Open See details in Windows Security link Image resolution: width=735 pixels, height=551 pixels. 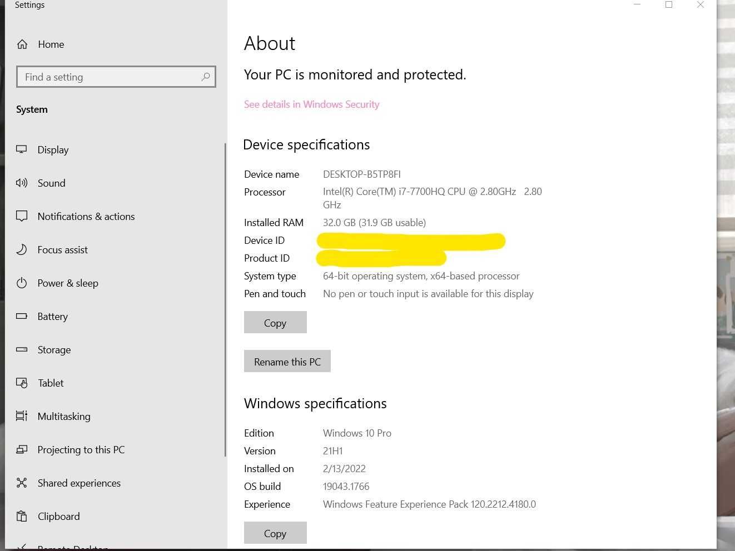pos(311,104)
